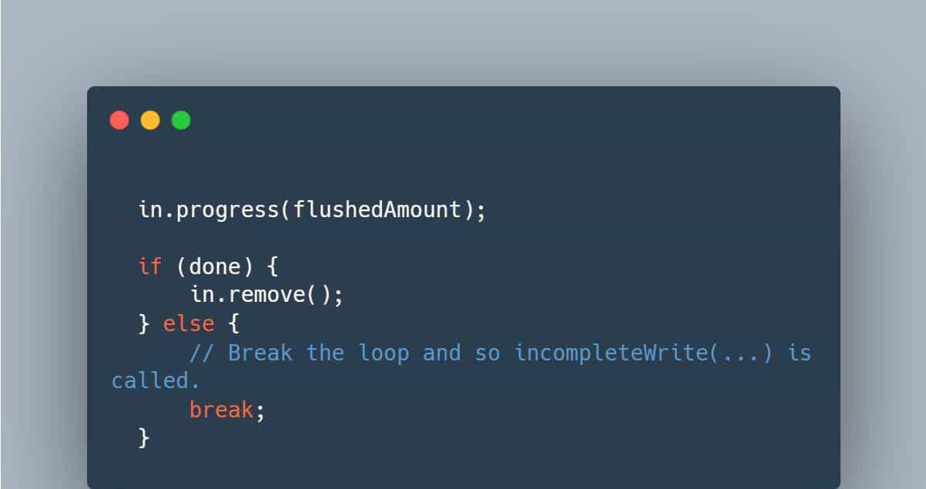This screenshot has width=926, height=489.
Task: Click the red close dot
Action: pos(119,120)
